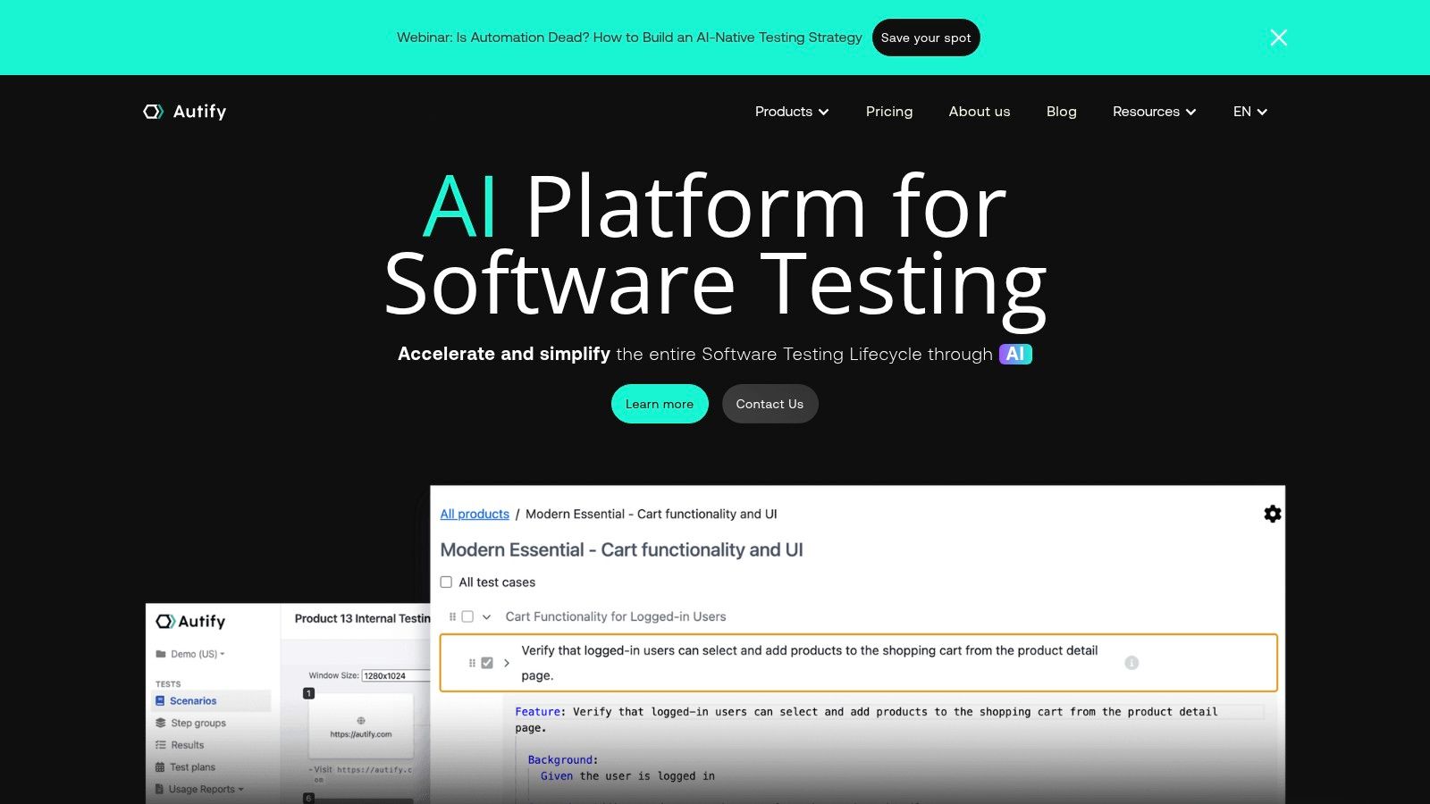Open the About us page
Image resolution: width=1430 pixels, height=804 pixels.
click(x=980, y=112)
